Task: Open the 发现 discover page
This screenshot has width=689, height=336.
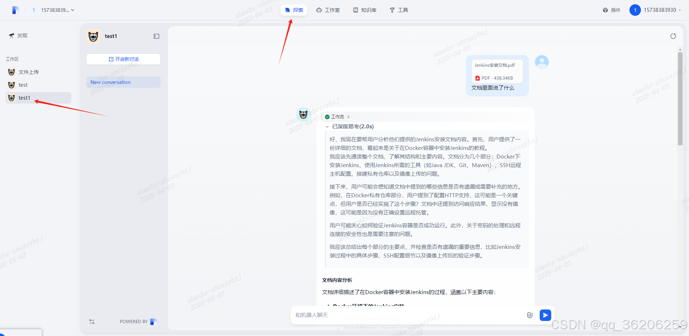Action: point(18,36)
